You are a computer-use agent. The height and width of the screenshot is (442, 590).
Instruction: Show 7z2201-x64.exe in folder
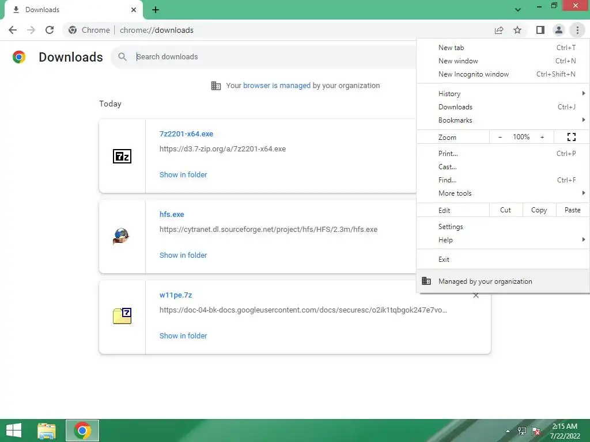click(183, 175)
